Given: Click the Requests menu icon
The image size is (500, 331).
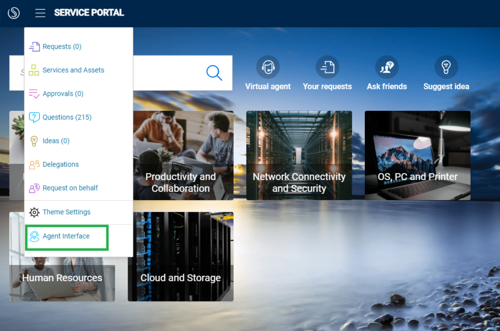Looking at the screenshot, I should tap(35, 46).
